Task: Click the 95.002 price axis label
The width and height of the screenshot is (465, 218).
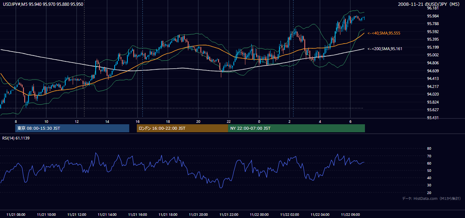Action: 433,55
